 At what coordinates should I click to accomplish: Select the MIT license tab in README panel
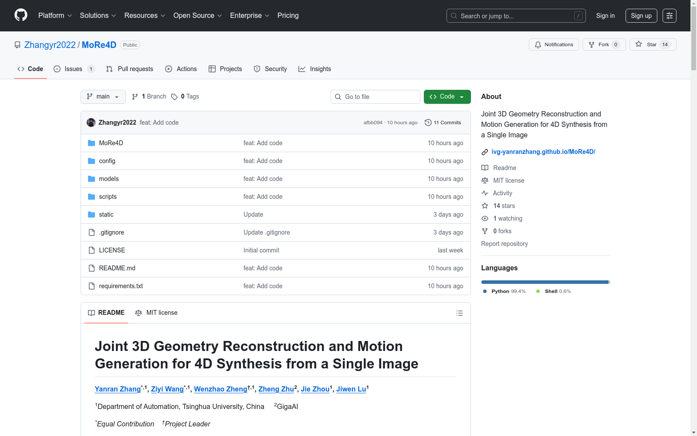click(156, 313)
